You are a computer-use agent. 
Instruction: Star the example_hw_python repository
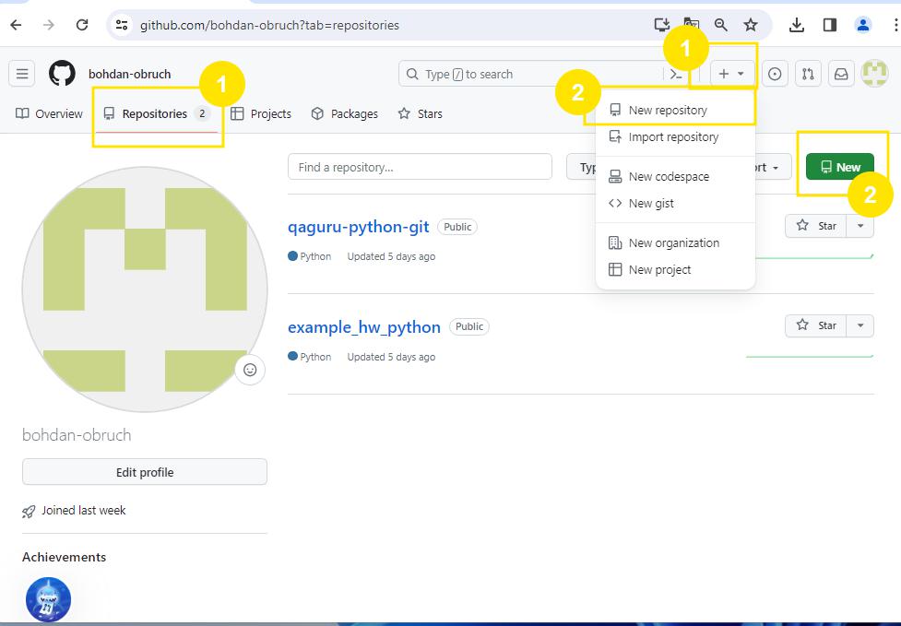tap(816, 325)
